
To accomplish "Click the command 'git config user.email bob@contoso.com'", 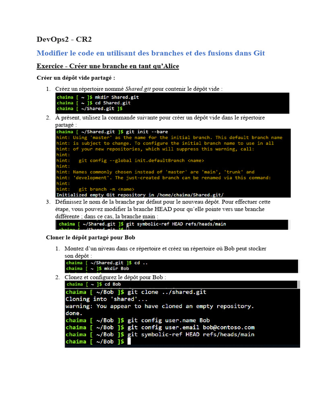I will click(x=191, y=328).
